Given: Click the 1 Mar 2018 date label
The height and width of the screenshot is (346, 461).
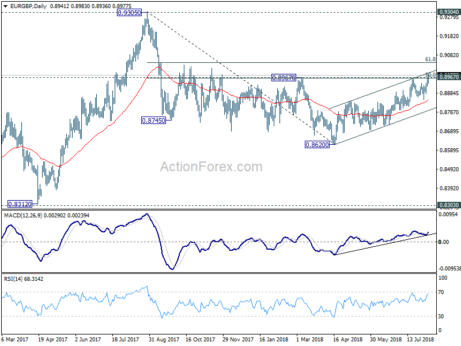Looking at the screenshot, I should pyautogui.click(x=310, y=339).
